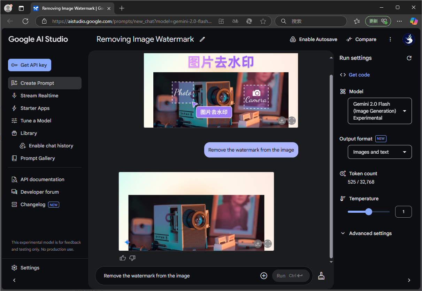Go to Prompt Gallery in sidebar
The width and height of the screenshot is (422, 291).
(x=38, y=158)
